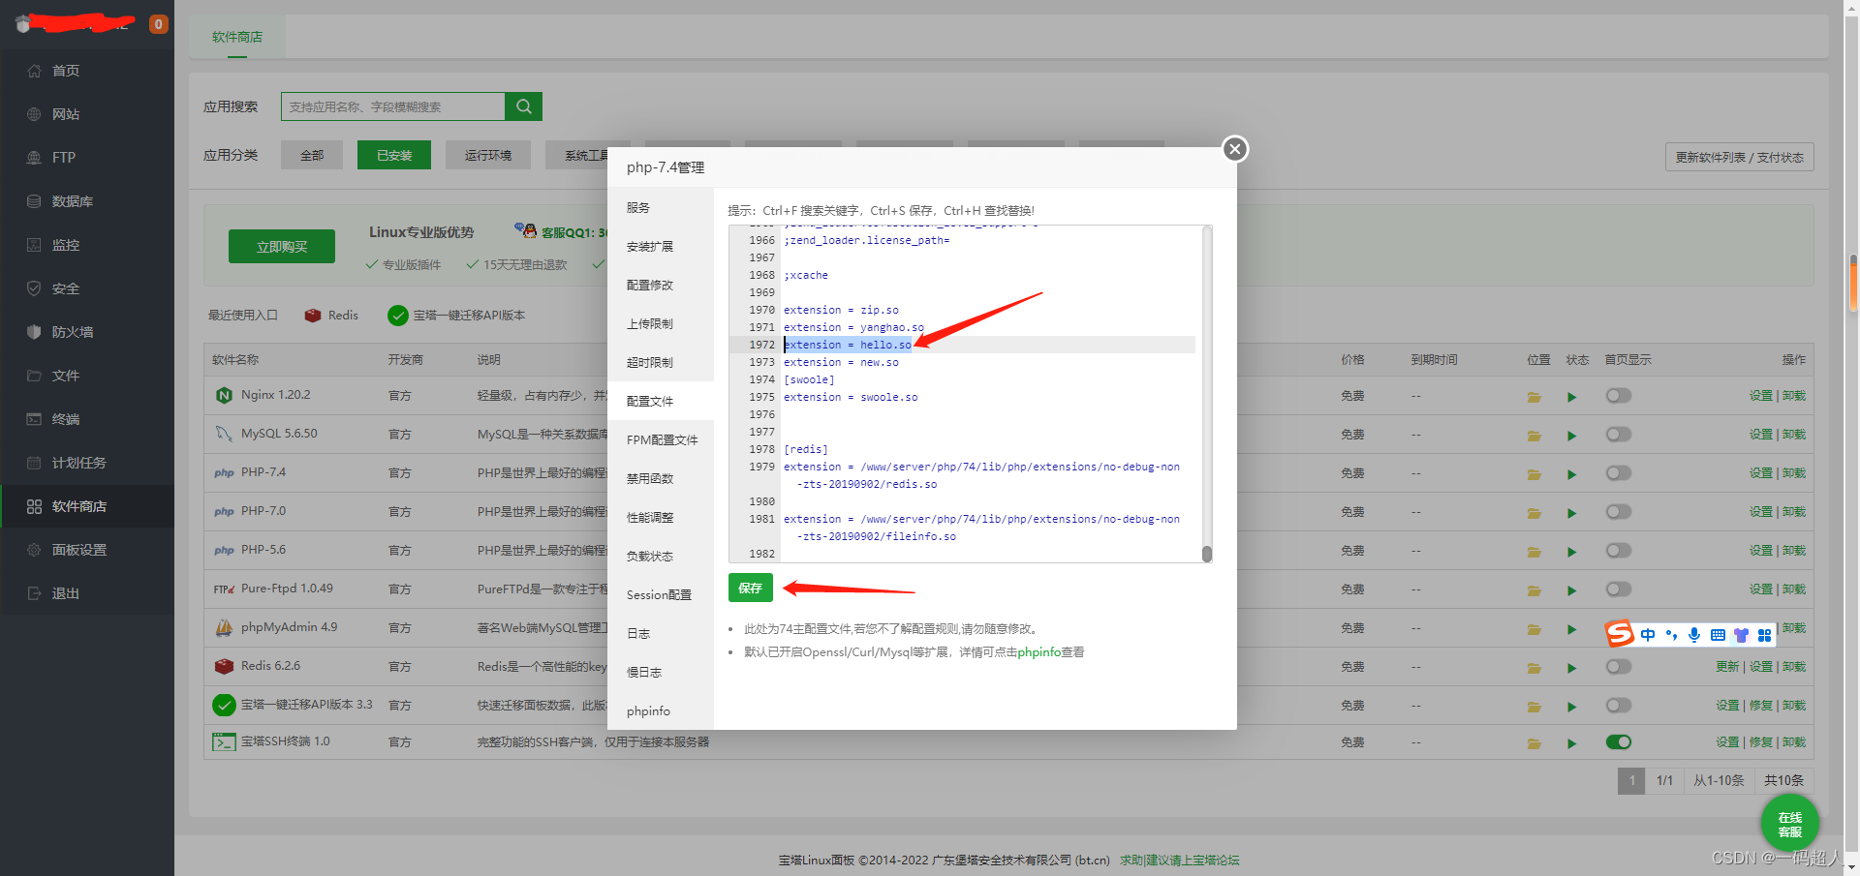The height and width of the screenshot is (876, 1860).
Task: Click play status icon for Pure-Ftpd
Action: [x=1571, y=590]
